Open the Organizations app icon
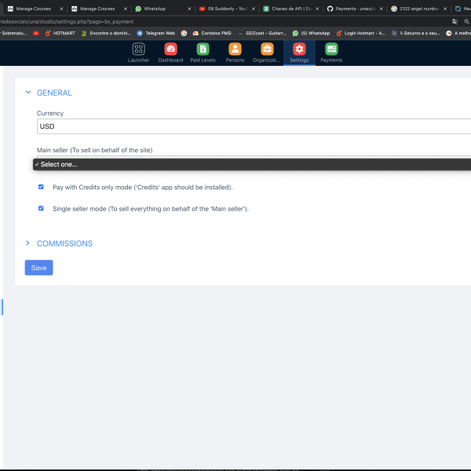 click(267, 49)
